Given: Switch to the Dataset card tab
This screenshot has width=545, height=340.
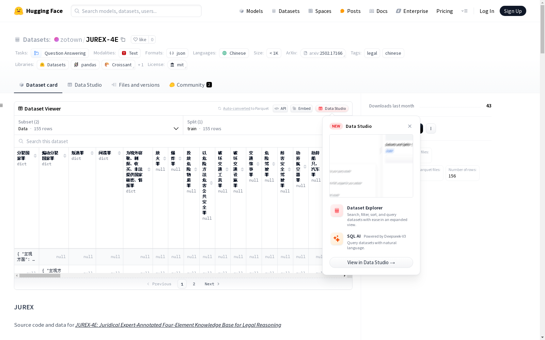Looking at the screenshot, I should coord(38,85).
